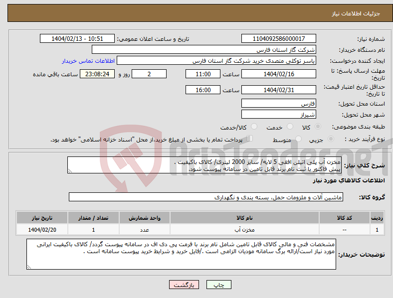
Task: Click the validity time field 16:00
Action: coord(203,90)
